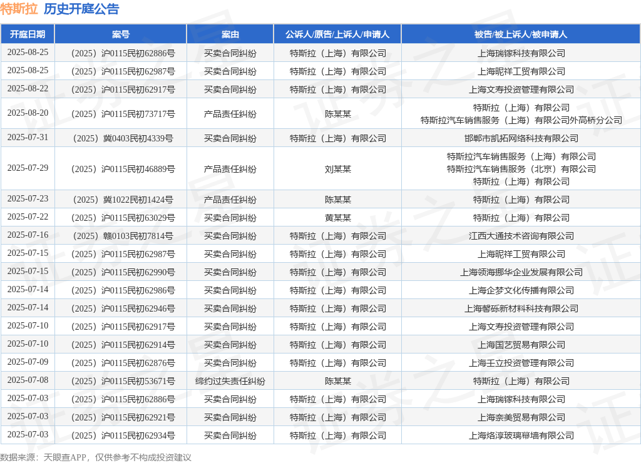This screenshot has width=641, height=463.
Task: Click 产品责任纠纷 in the 73717号 row
Action: coord(230,114)
